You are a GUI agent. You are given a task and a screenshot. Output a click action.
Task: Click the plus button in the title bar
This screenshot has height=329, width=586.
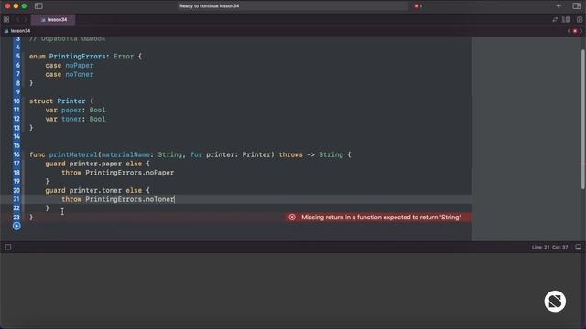(x=559, y=6)
